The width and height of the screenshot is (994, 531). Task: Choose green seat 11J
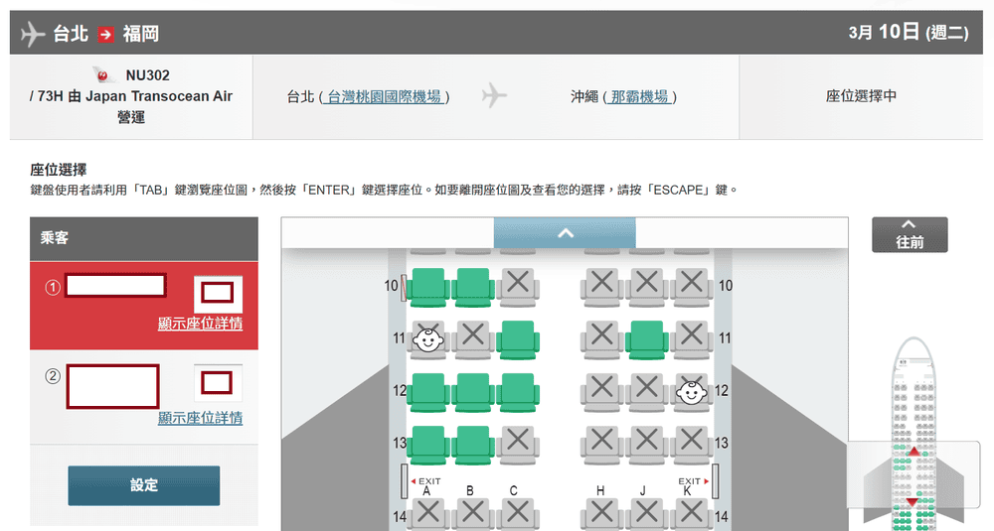[x=647, y=338]
